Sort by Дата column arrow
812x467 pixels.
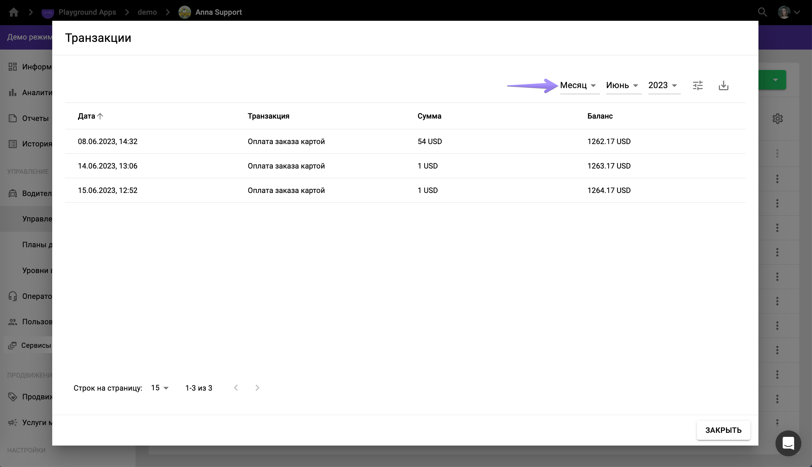(x=100, y=116)
